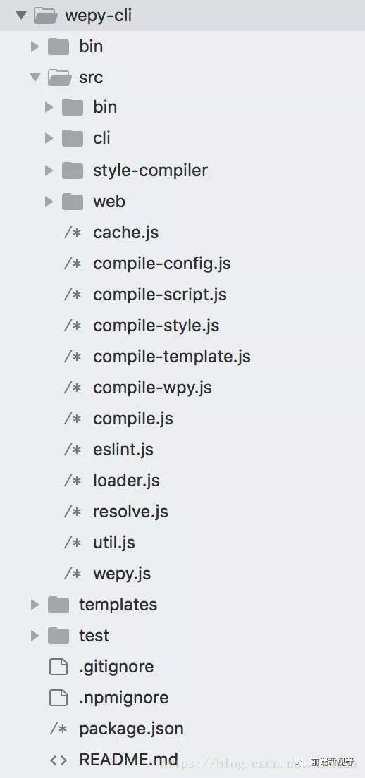
Task: Click the comment icon beside cache.js
Action: (x=73, y=233)
